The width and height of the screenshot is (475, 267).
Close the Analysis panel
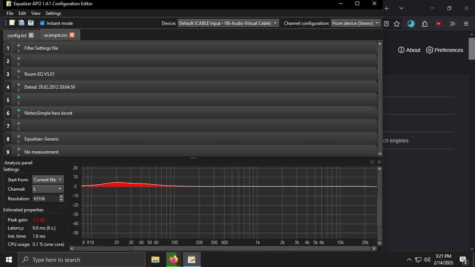coord(379,162)
